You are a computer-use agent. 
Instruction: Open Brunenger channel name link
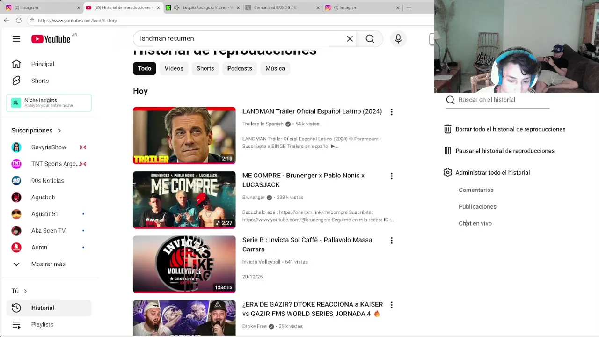(254, 198)
